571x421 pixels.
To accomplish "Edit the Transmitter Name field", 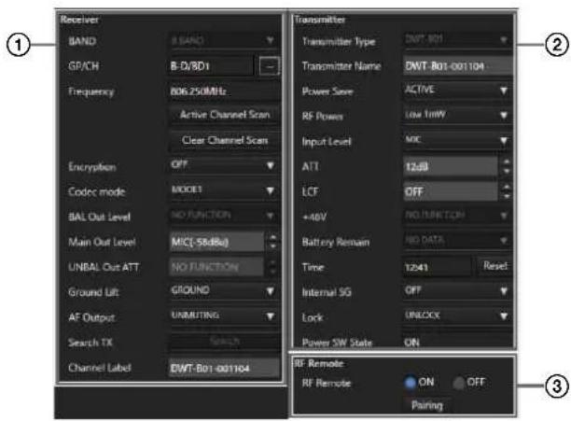I will 457,66.
